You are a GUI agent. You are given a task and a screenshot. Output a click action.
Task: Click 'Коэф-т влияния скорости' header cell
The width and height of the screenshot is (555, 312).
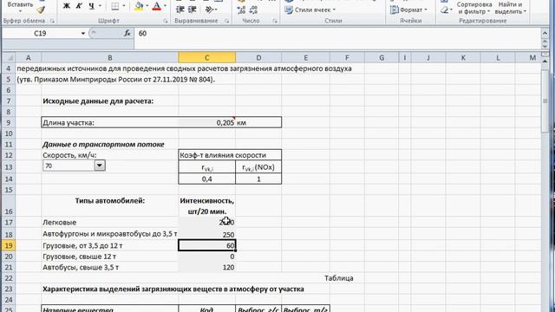coord(230,155)
